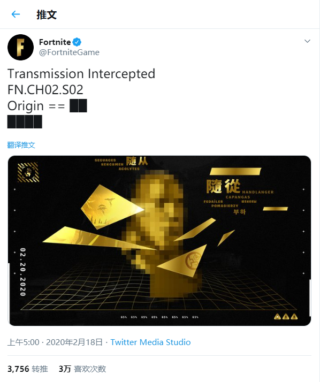The width and height of the screenshot is (320, 382).
Task: Expand the tweet options chevron menu
Action: coord(307,41)
